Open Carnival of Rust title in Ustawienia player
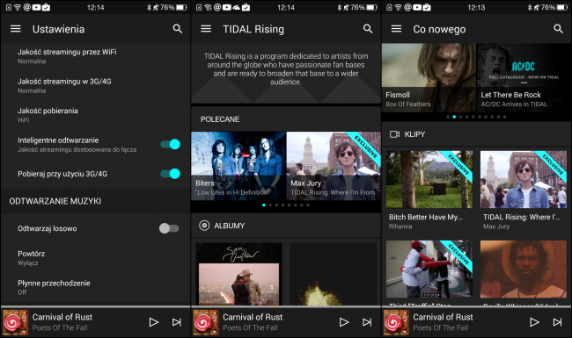572x338 pixels. 62,317
